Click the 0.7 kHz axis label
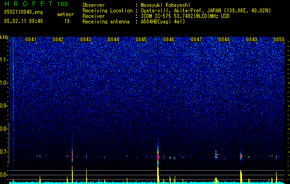 [x=4, y=152]
